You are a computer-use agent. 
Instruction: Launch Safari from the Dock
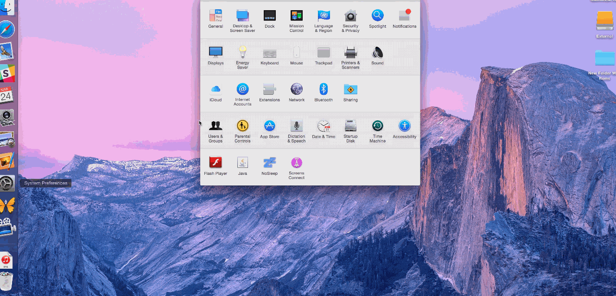point(7,30)
